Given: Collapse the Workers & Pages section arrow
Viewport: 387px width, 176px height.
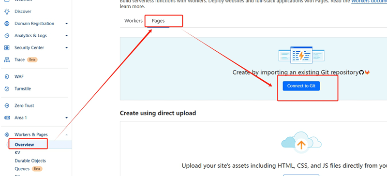Looking at the screenshot, I should pyautogui.click(x=67, y=134).
